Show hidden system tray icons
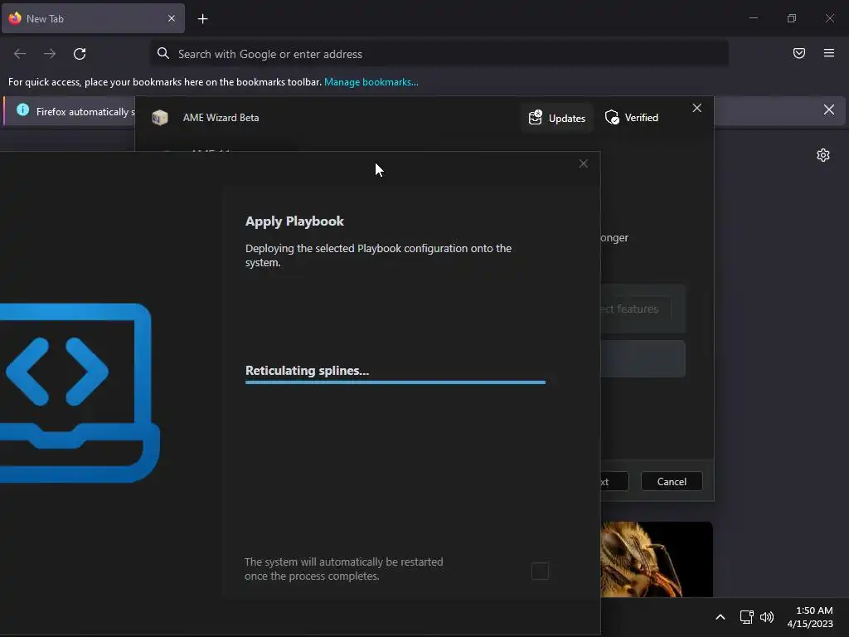 click(720, 617)
